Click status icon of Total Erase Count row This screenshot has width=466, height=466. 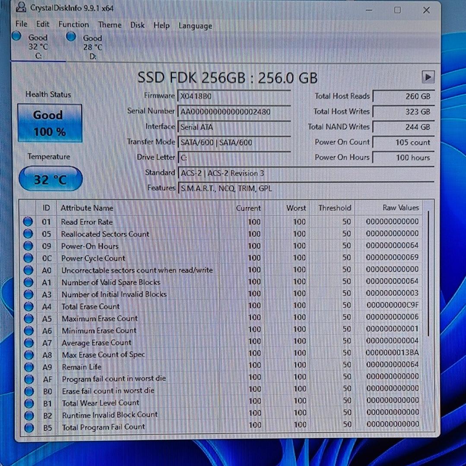pyautogui.click(x=29, y=306)
